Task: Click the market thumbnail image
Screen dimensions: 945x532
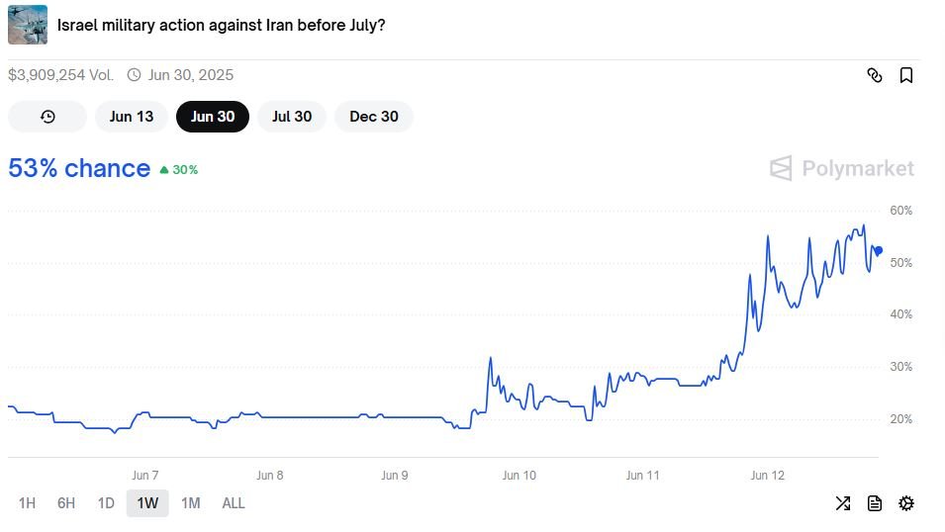Action: [28, 25]
